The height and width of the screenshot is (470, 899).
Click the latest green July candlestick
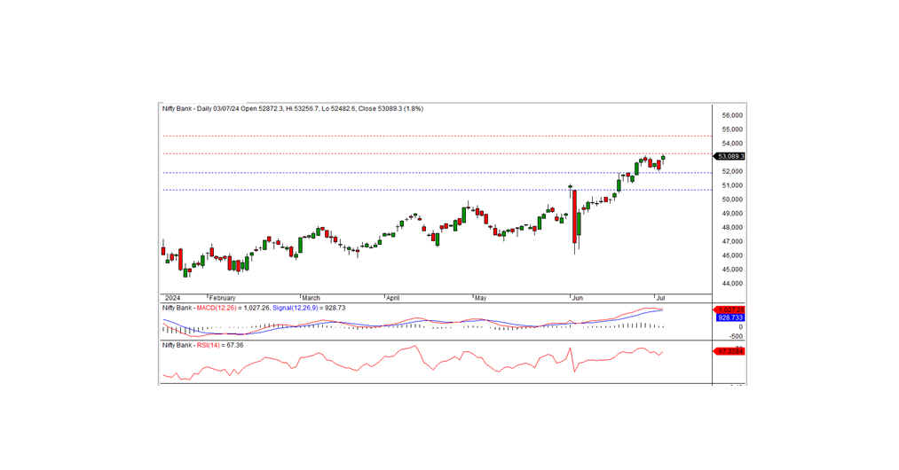pyautogui.click(x=663, y=158)
